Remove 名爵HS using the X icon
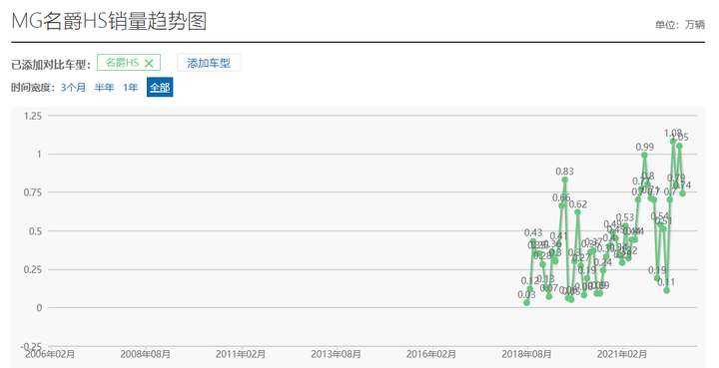 click(x=149, y=63)
